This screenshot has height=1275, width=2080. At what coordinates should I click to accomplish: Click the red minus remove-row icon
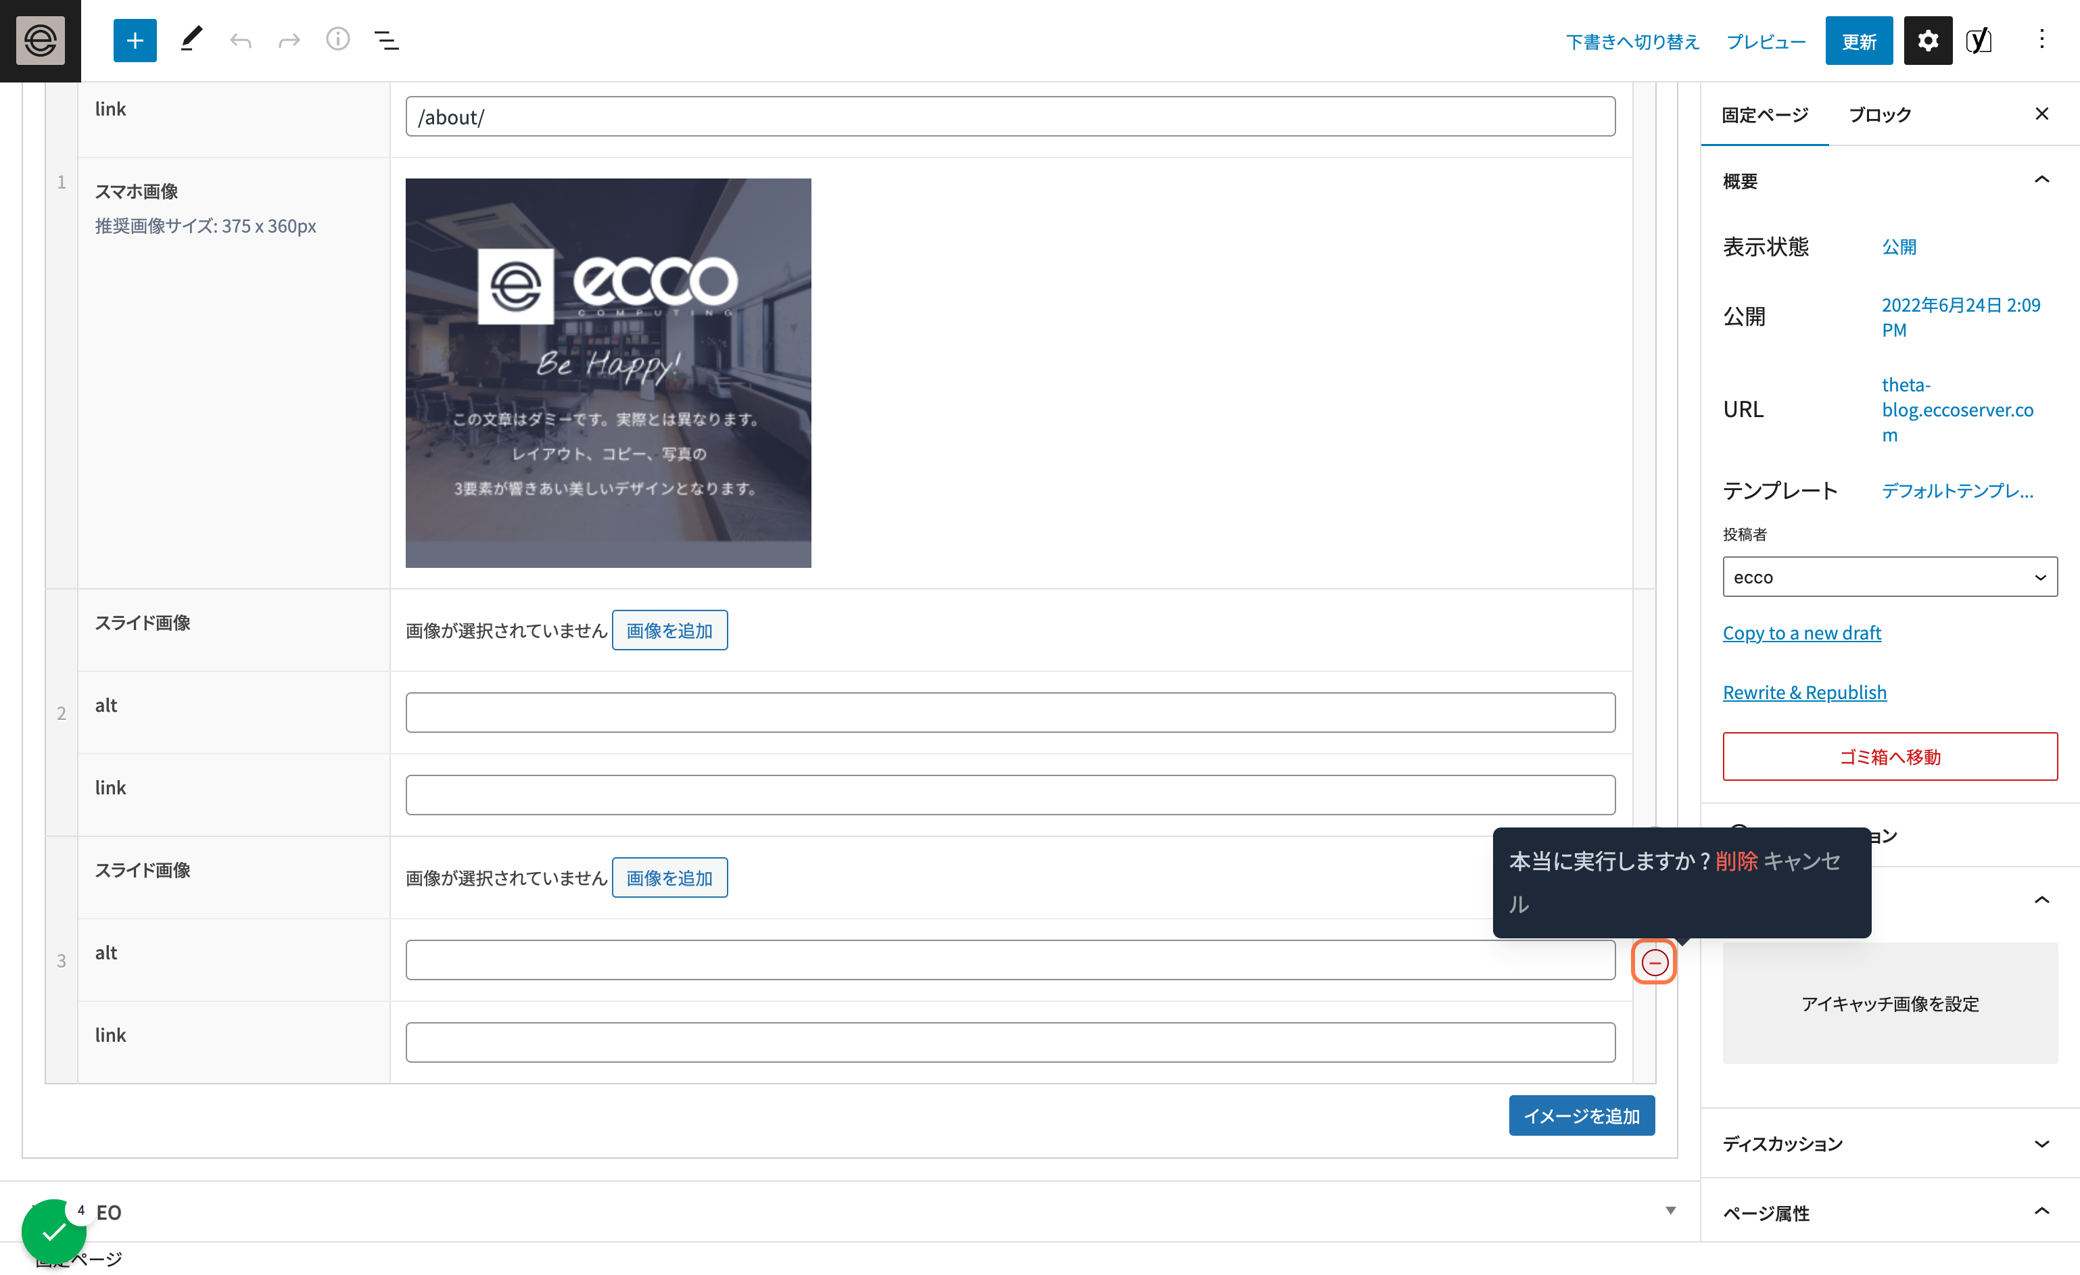[x=1654, y=962]
